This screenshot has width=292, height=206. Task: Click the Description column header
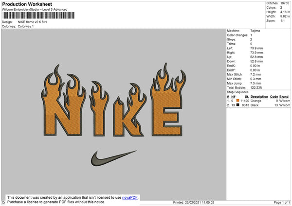coord(259,97)
